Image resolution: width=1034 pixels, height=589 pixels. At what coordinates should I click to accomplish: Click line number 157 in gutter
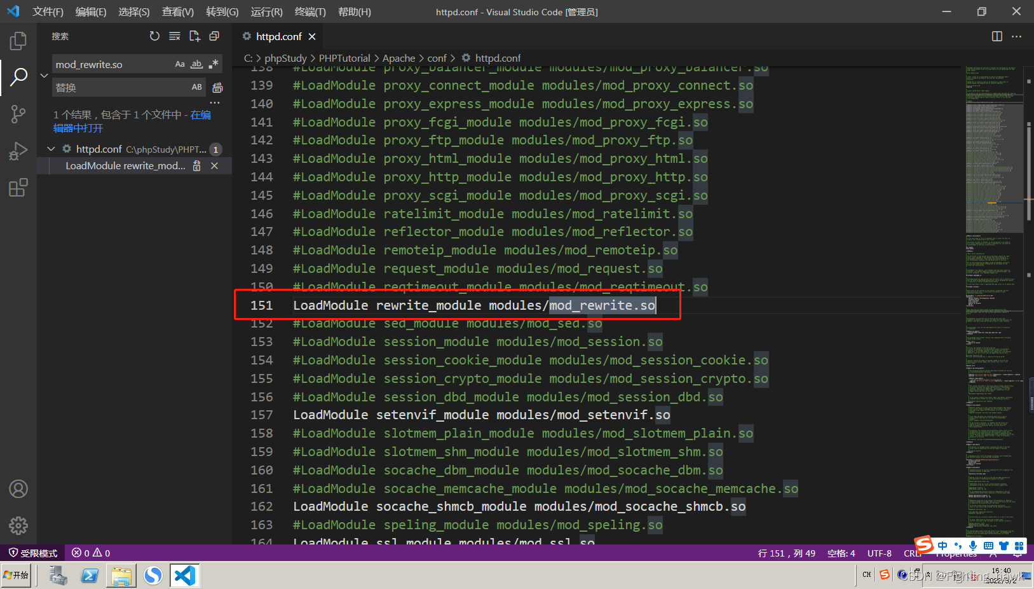click(261, 415)
